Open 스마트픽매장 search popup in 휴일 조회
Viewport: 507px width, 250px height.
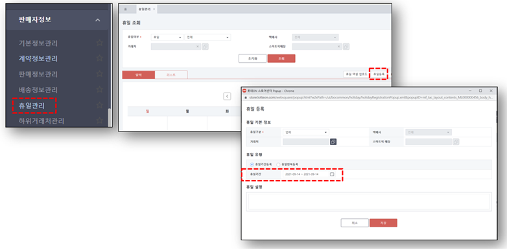pyautogui.click(x=346, y=47)
